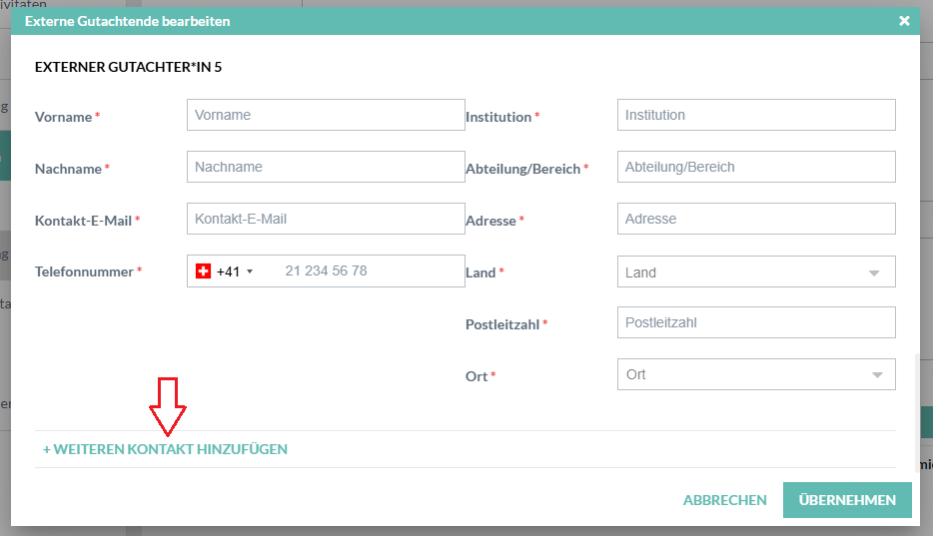Click the Abteilung/Bereich input field
Viewport: 933px width, 536px height.
(x=756, y=168)
